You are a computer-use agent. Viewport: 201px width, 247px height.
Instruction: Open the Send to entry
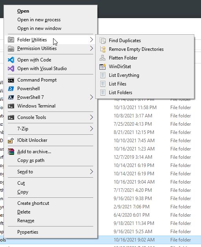click(x=25, y=172)
